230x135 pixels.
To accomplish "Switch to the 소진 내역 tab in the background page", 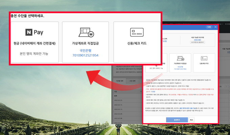I will [133, 81].
